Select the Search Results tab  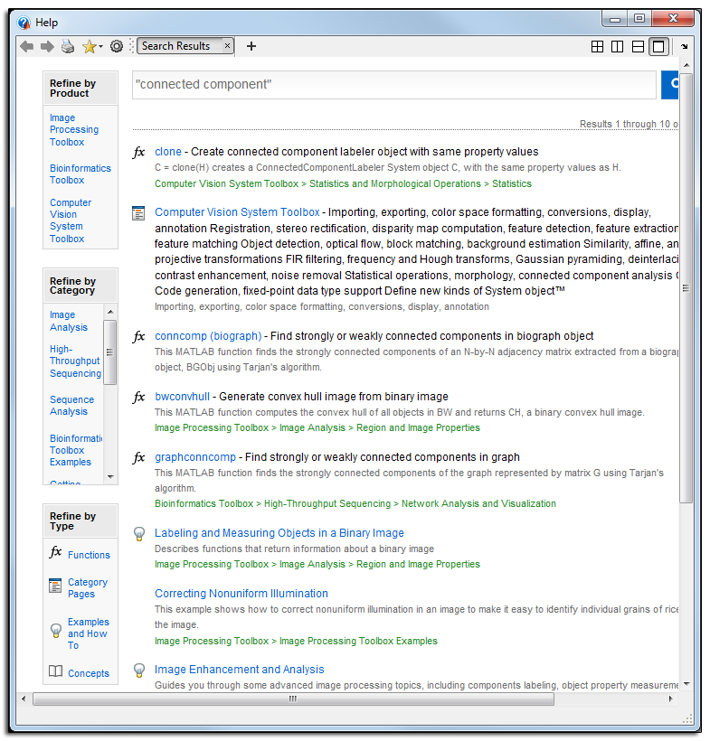point(176,46)
